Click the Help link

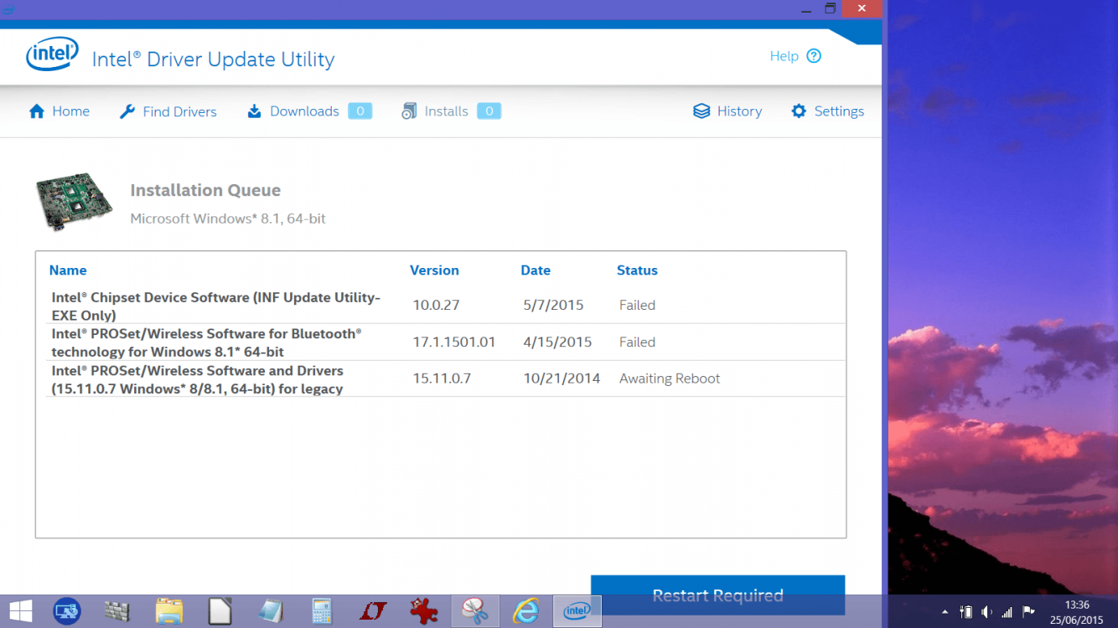tap(784, 56)
